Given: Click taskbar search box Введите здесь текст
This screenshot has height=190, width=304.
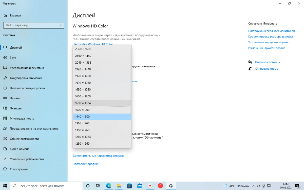Looking at the screenshot, I should pyautogui.click(x=47, y=186).
